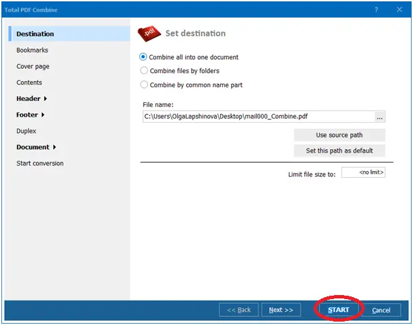Image resolution: width=413 pixels, height=325 pixels.
Task: Open the Contents settings page
Action: [29, 82]
